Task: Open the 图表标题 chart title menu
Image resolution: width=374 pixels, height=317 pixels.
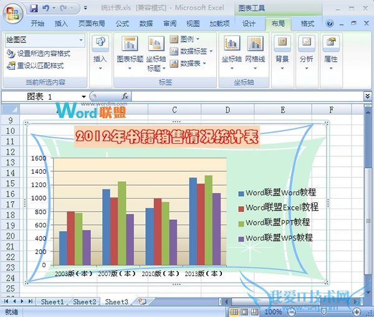Action: 130,53
